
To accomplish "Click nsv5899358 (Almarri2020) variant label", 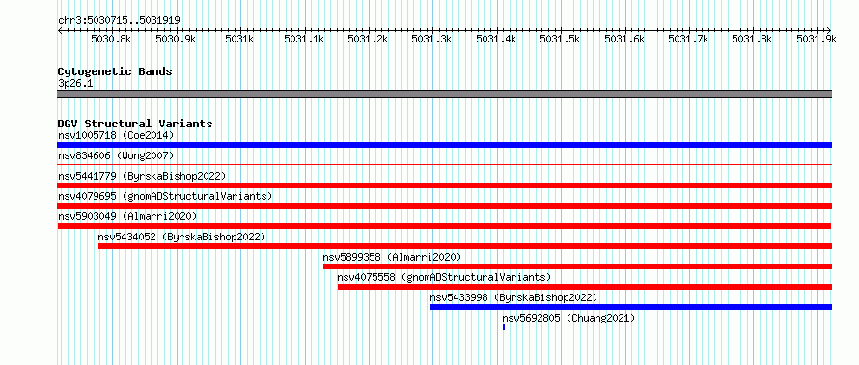I will [392, 257].
